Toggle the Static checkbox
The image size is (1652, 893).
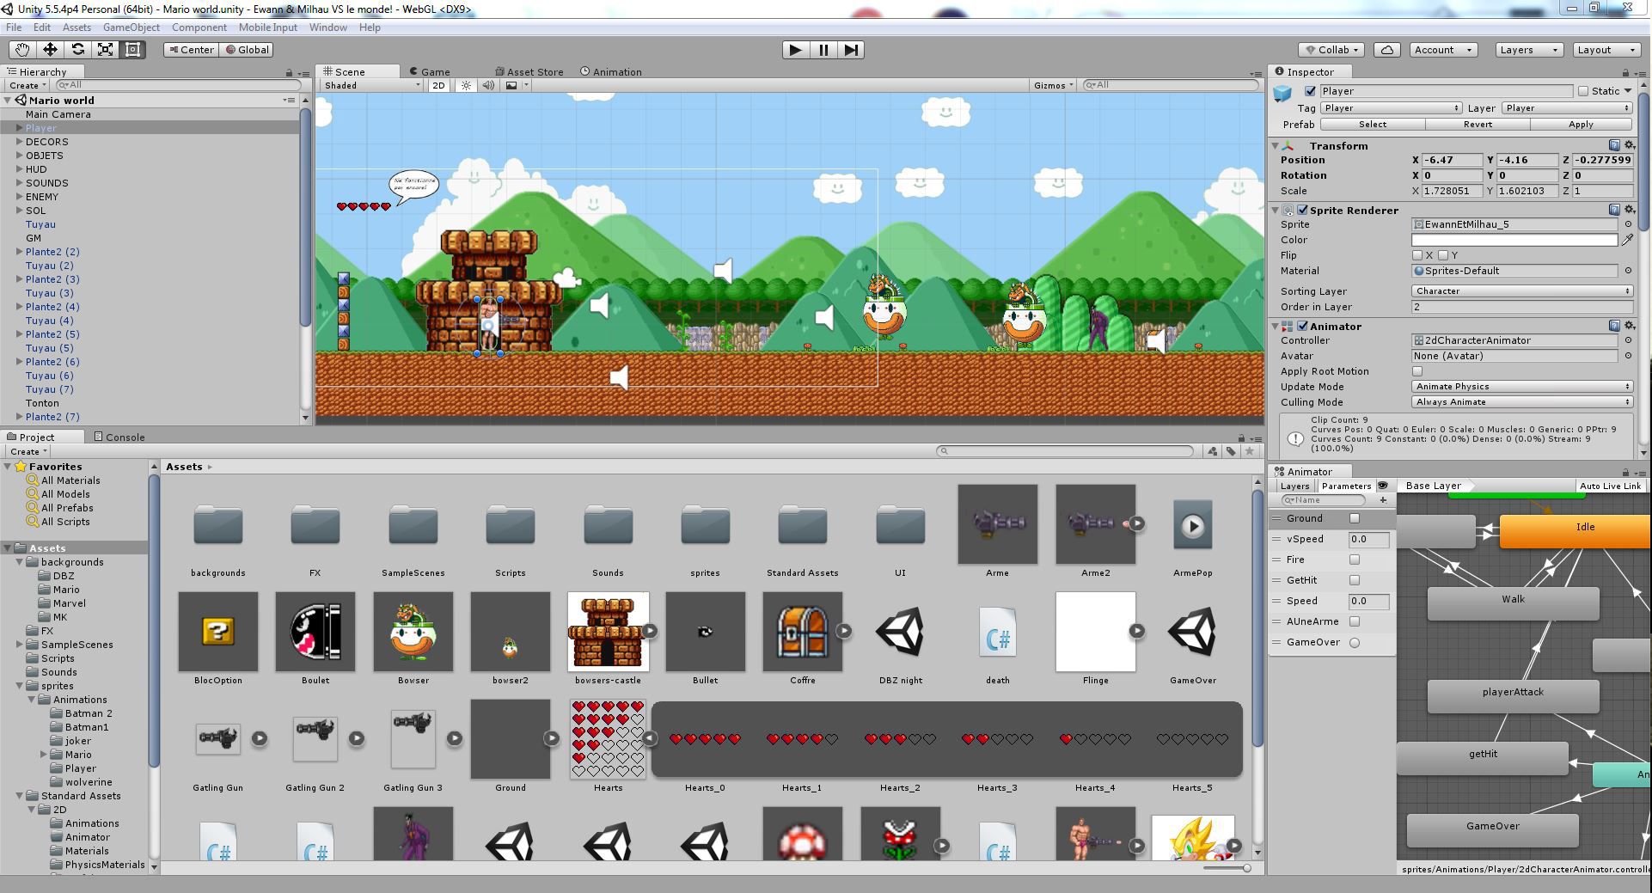click(1583, 91)
